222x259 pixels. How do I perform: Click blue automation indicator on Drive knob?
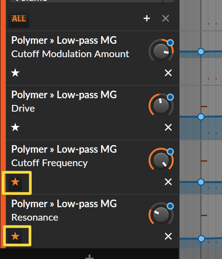click(171, 97)
